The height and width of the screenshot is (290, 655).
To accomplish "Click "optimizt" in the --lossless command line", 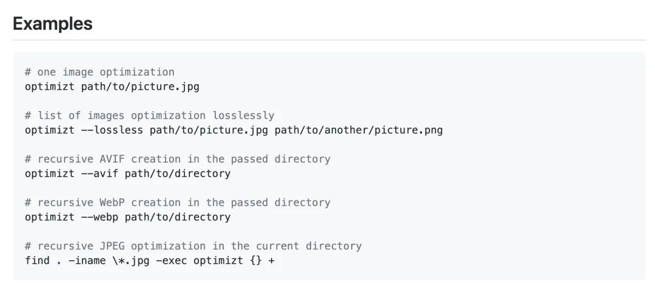I will coord(50,130).
